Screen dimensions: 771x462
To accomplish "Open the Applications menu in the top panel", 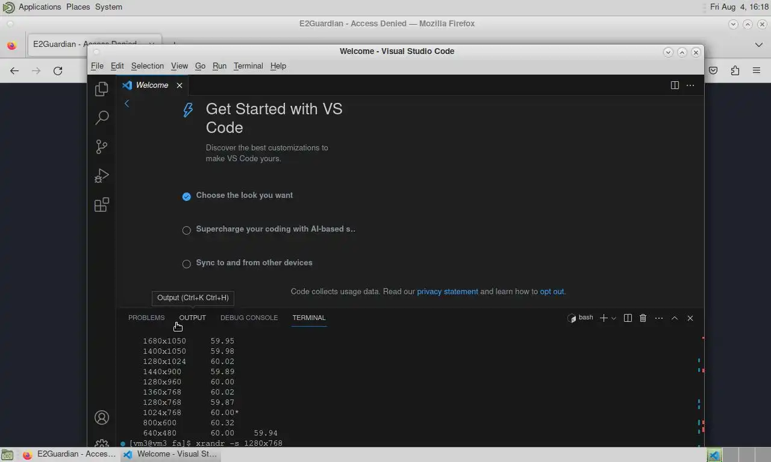I will click(40, 7).
